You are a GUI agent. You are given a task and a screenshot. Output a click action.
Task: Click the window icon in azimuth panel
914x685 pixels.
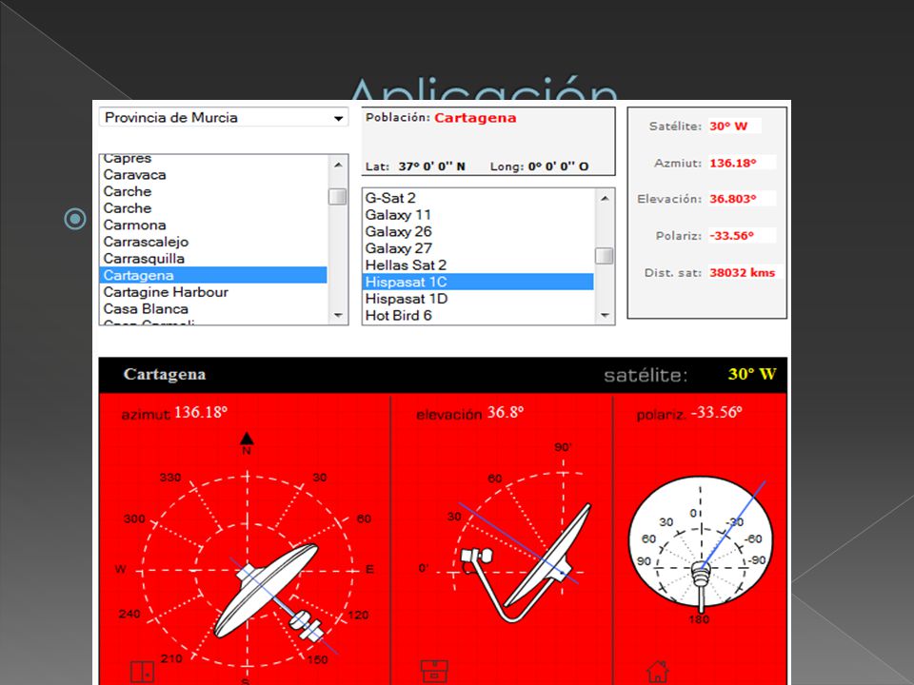pos(142,672)
